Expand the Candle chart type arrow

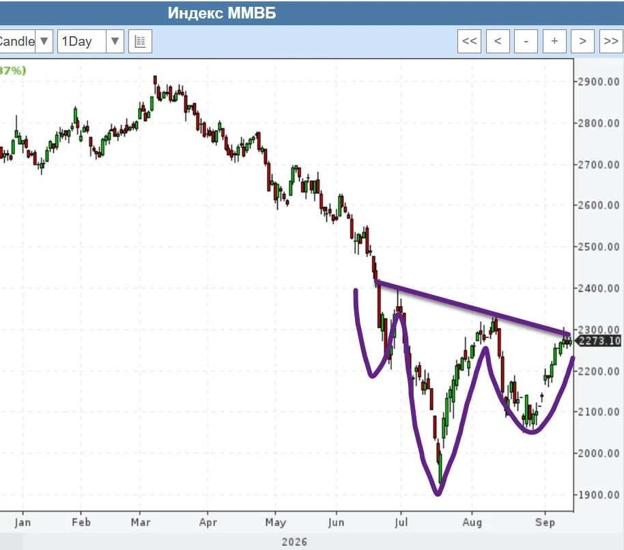tap(44, 42)
